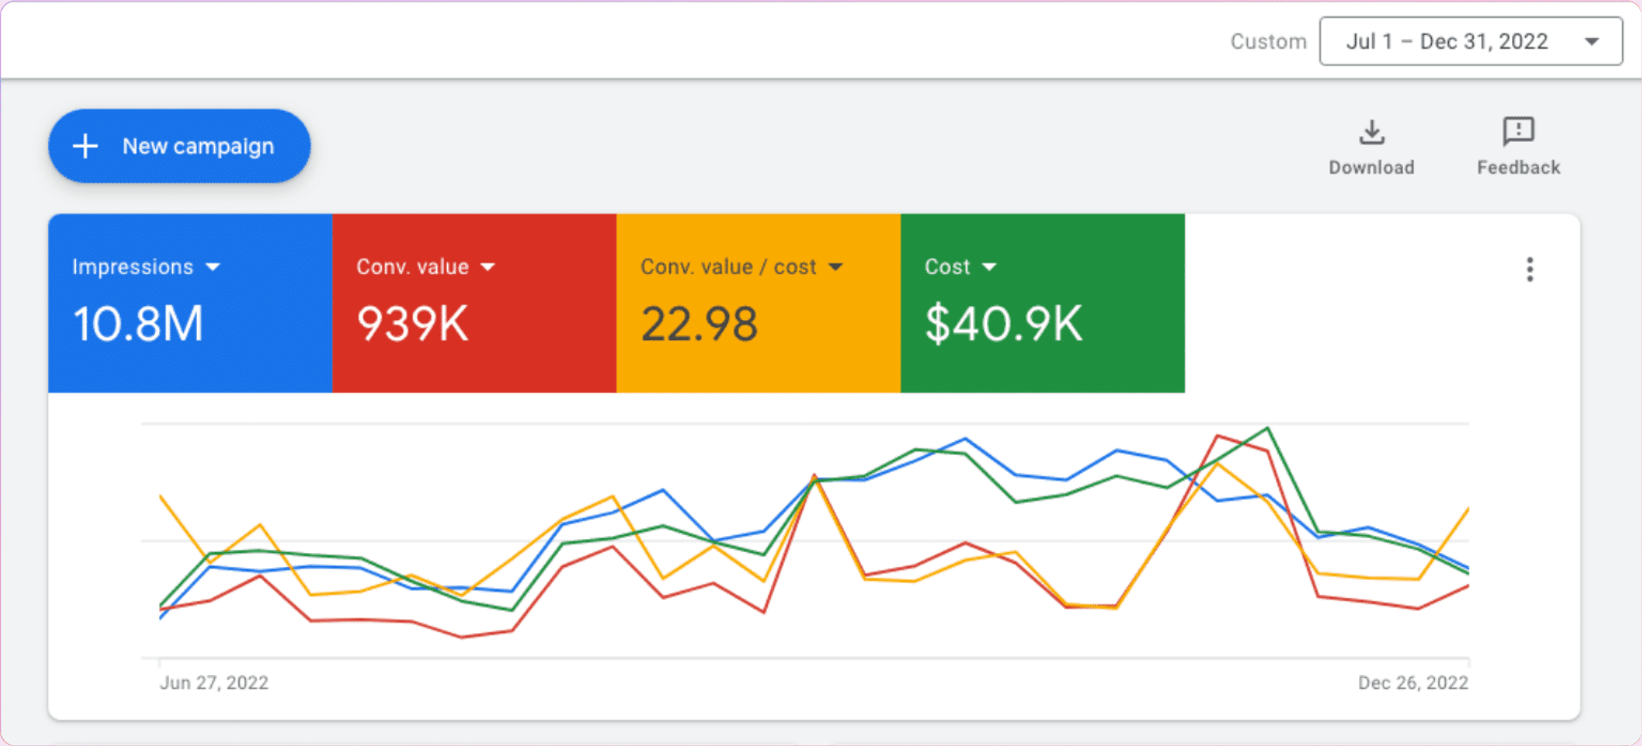Click the Dec 26, 2022 axis label
This screenshot has height=746, width=1642.
tap(1413, 682)
